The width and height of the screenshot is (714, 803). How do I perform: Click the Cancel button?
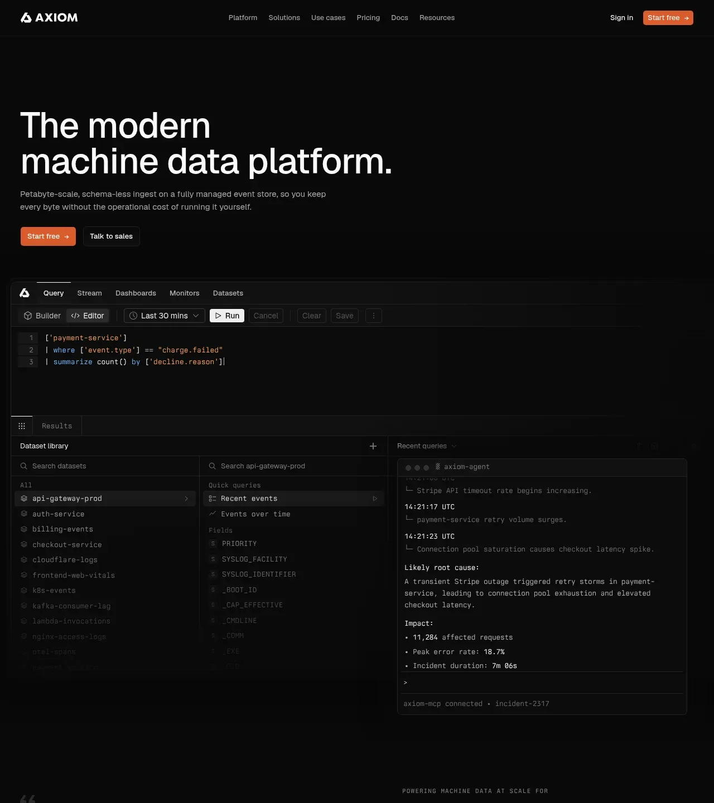(x=266, y=316)
